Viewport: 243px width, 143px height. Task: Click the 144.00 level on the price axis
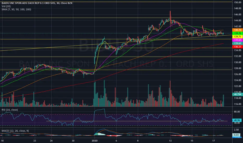[x=238, y=20]
